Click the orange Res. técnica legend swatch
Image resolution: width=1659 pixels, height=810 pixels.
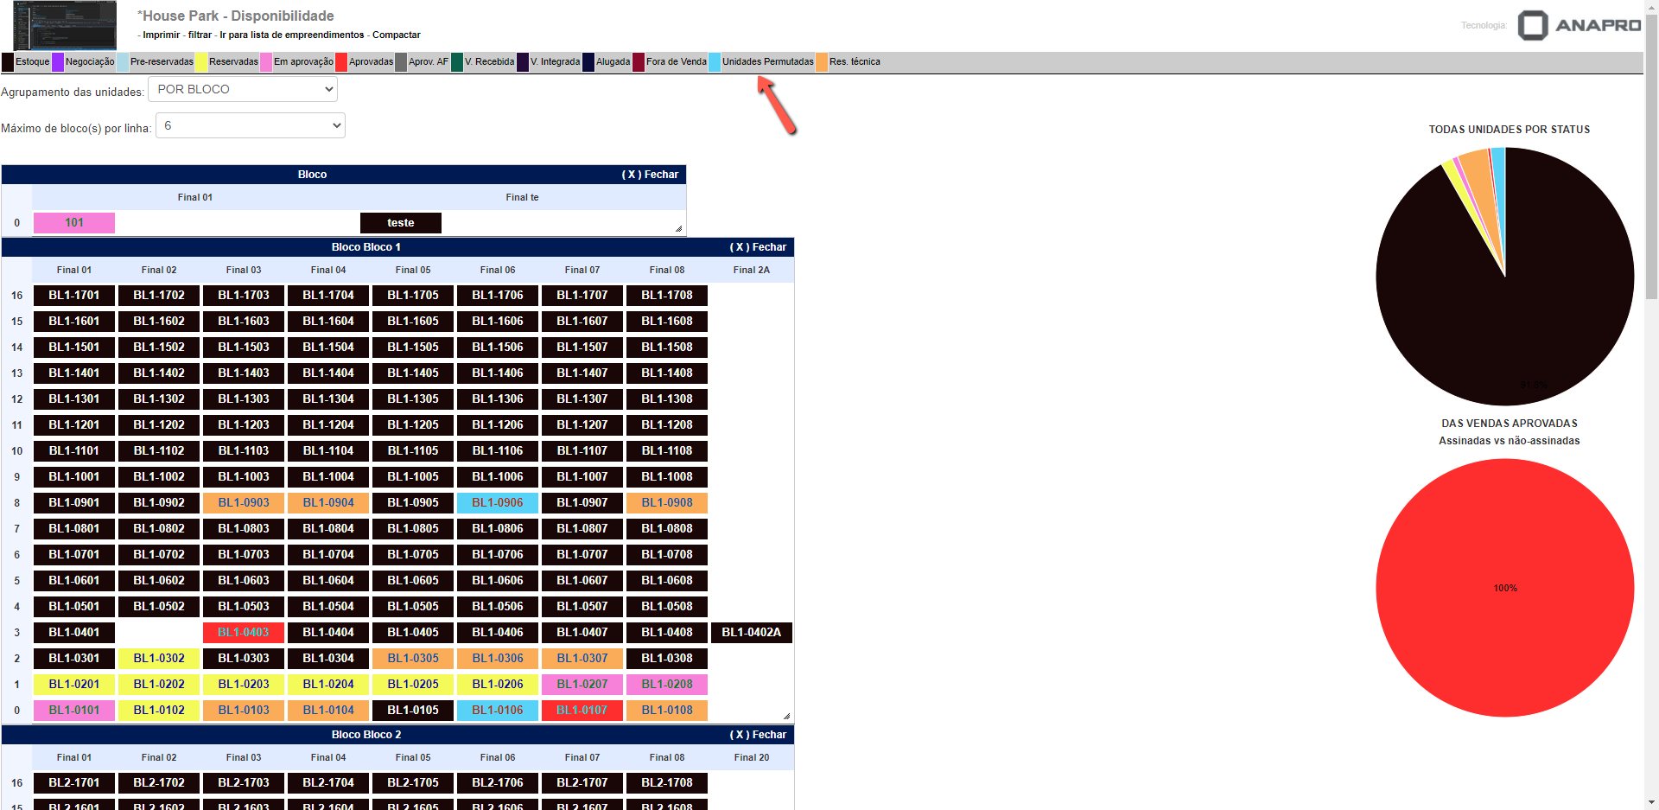[x=822, y=62]
